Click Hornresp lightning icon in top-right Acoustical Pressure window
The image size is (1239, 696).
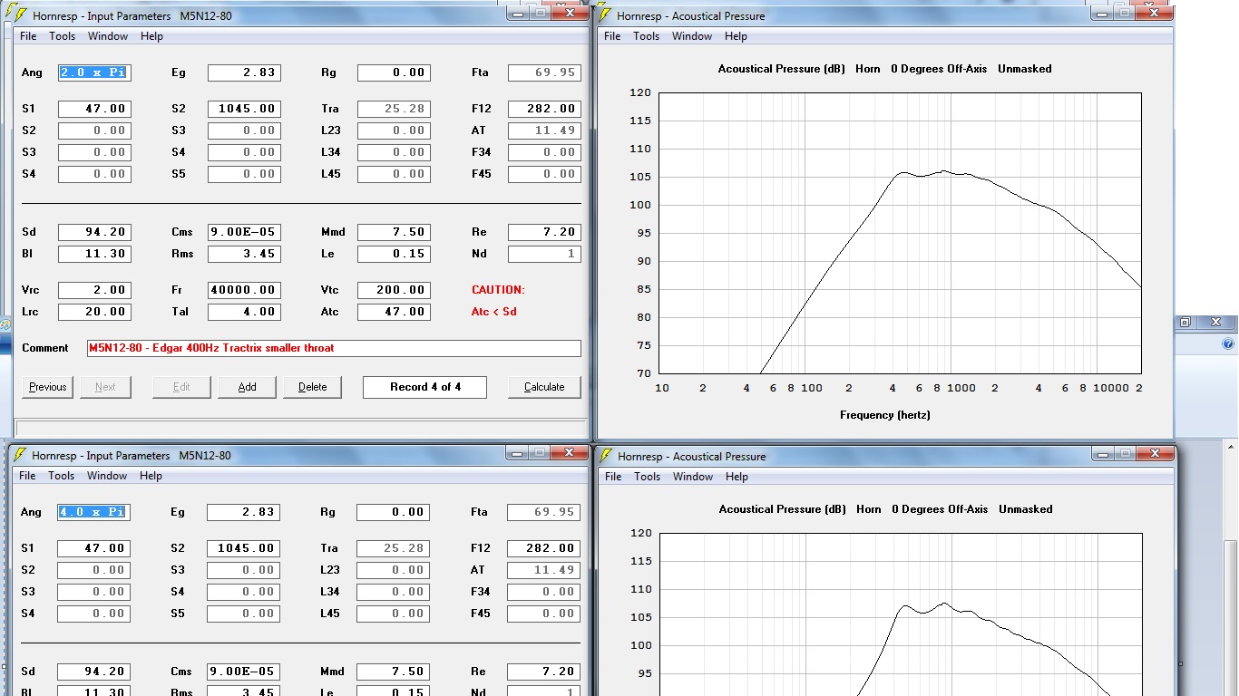click(x=604, y=15)
